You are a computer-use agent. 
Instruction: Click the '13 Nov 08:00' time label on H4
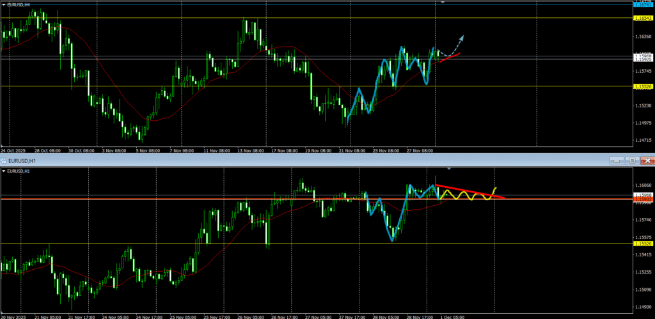click(x=251, y=151)
